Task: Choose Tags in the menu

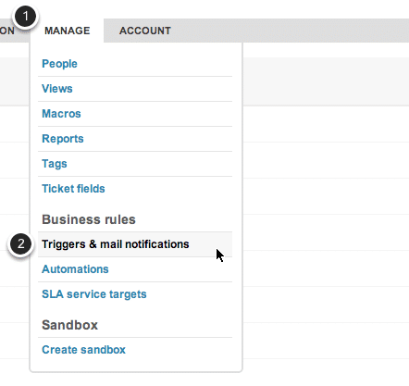Action: 55,164
